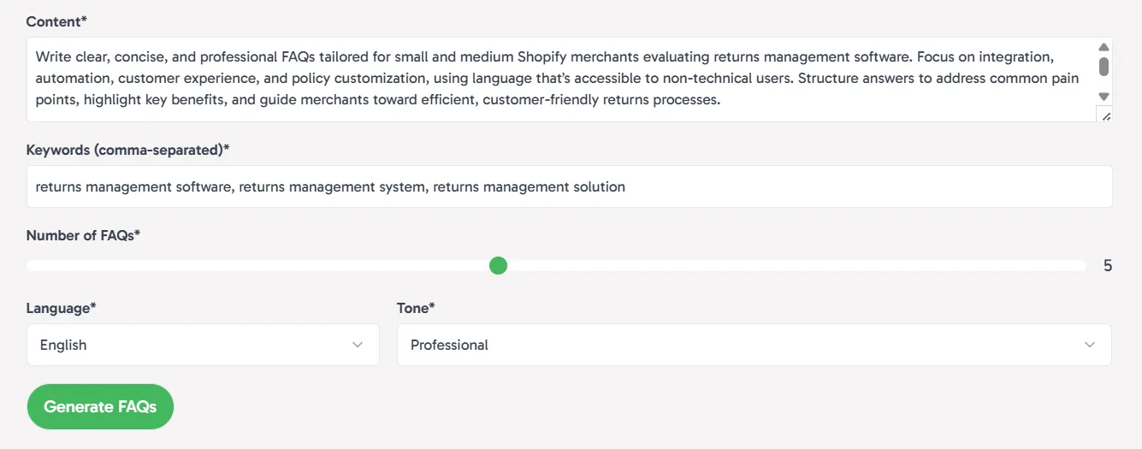Focus the Keywords comma-separated input field
The width and height of the screenshot is (1142, 449).
pos(569,186)
